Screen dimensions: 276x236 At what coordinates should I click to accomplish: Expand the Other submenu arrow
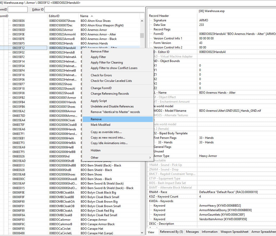(150, 158)
